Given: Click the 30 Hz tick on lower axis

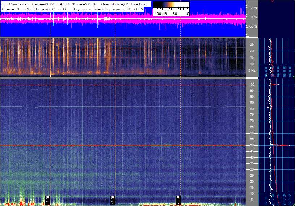Looking at the screenshot, I should (252, 169).
